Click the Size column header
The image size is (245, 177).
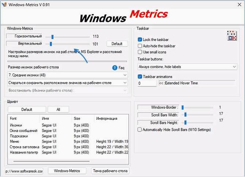[83, 118]
